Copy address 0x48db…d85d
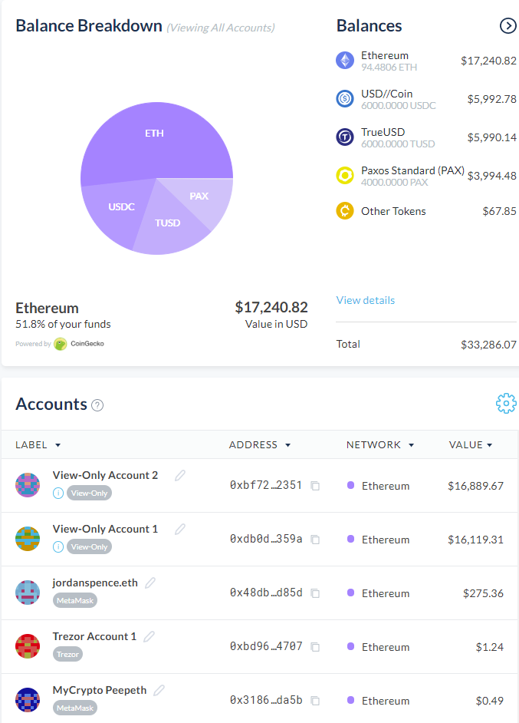 (x=315, y=593)
